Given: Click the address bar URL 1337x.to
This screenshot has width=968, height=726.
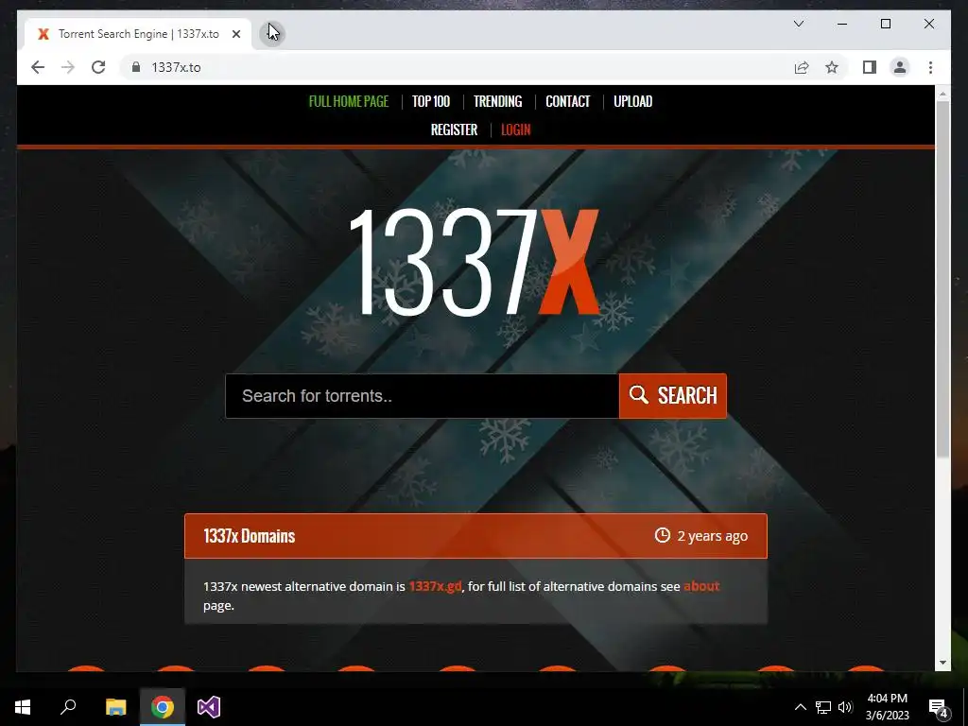Looking at the screenshot, I should pyautogui.click(x=176, y=67).
